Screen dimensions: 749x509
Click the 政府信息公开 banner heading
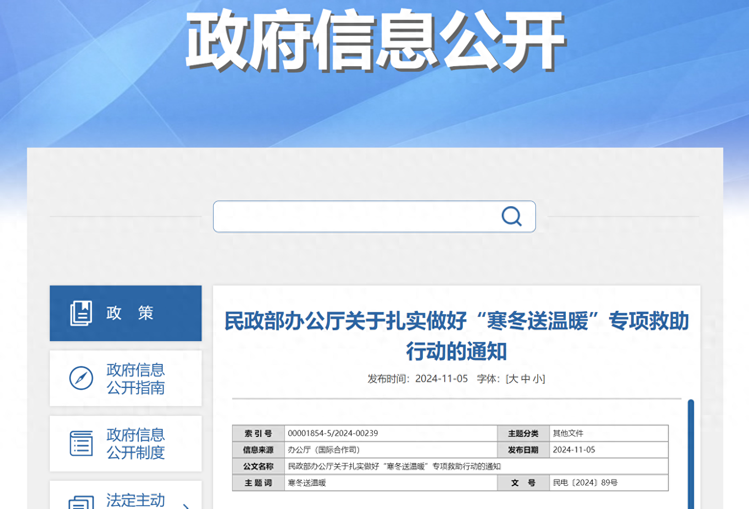376,41
